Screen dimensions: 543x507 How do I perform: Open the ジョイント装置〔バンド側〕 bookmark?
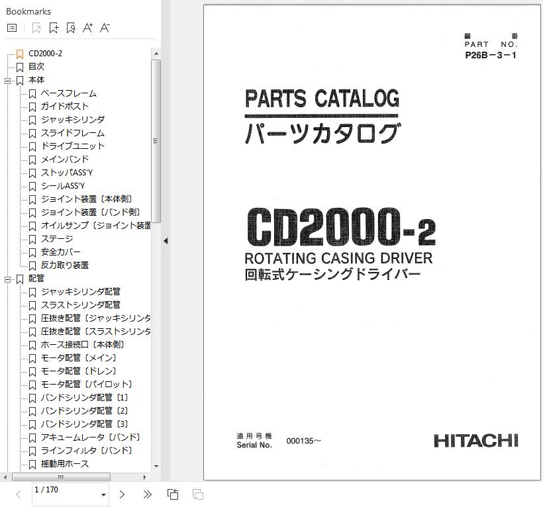[90, 212]
